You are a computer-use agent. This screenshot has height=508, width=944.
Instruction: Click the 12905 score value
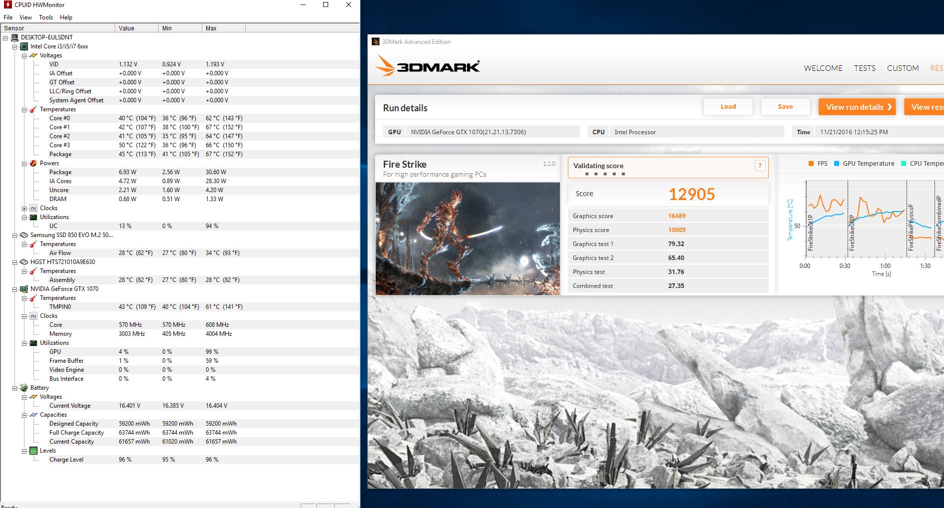pos(692,194)
